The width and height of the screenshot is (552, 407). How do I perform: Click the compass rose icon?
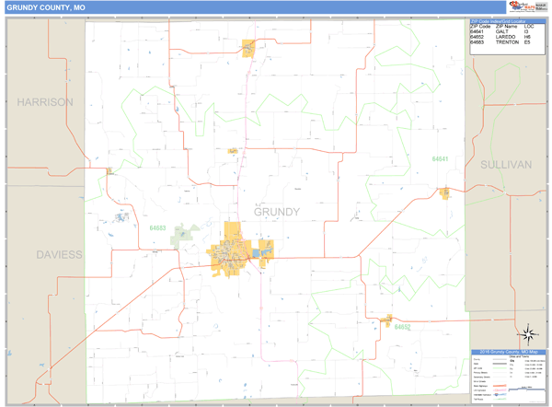[529, 335]
